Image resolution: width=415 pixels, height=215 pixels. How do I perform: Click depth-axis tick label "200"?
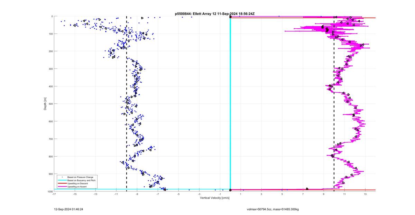click(50, 51)
